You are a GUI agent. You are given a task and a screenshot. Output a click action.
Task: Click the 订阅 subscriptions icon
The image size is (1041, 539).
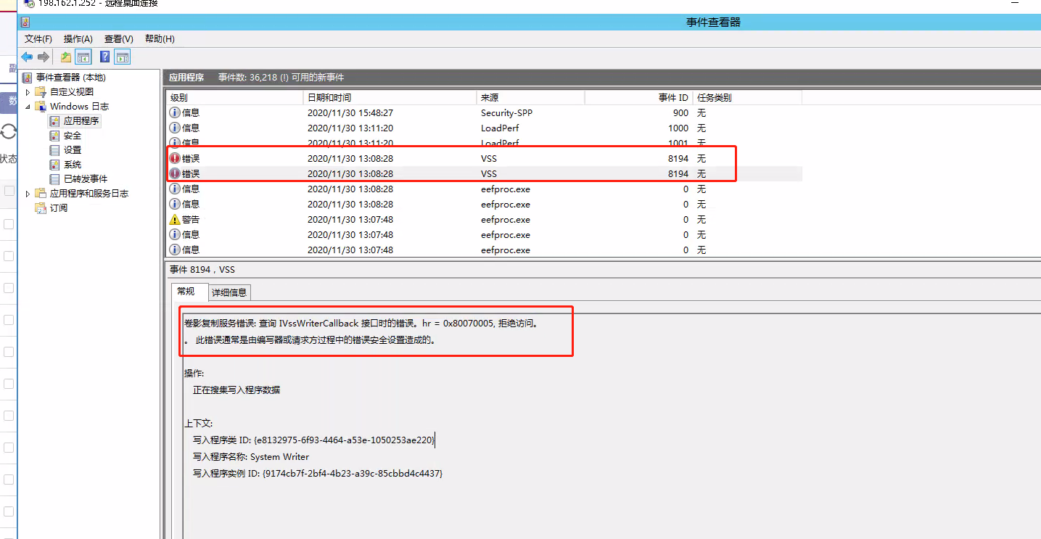coord(41,208)
